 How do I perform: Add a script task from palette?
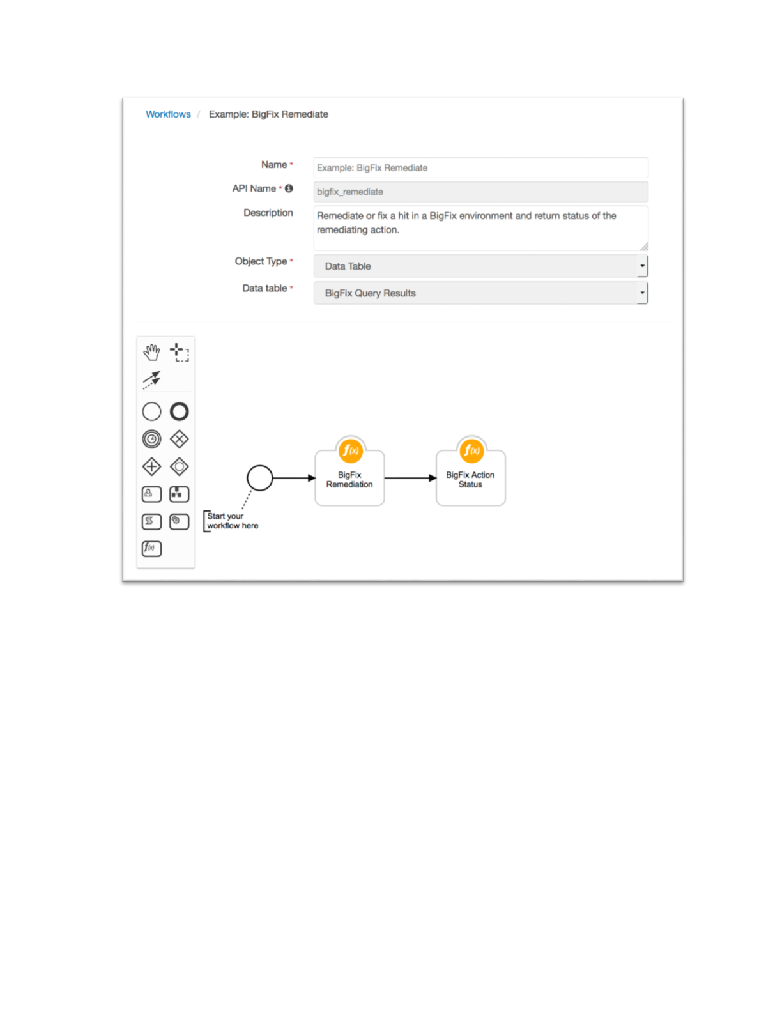coord(151,521)
